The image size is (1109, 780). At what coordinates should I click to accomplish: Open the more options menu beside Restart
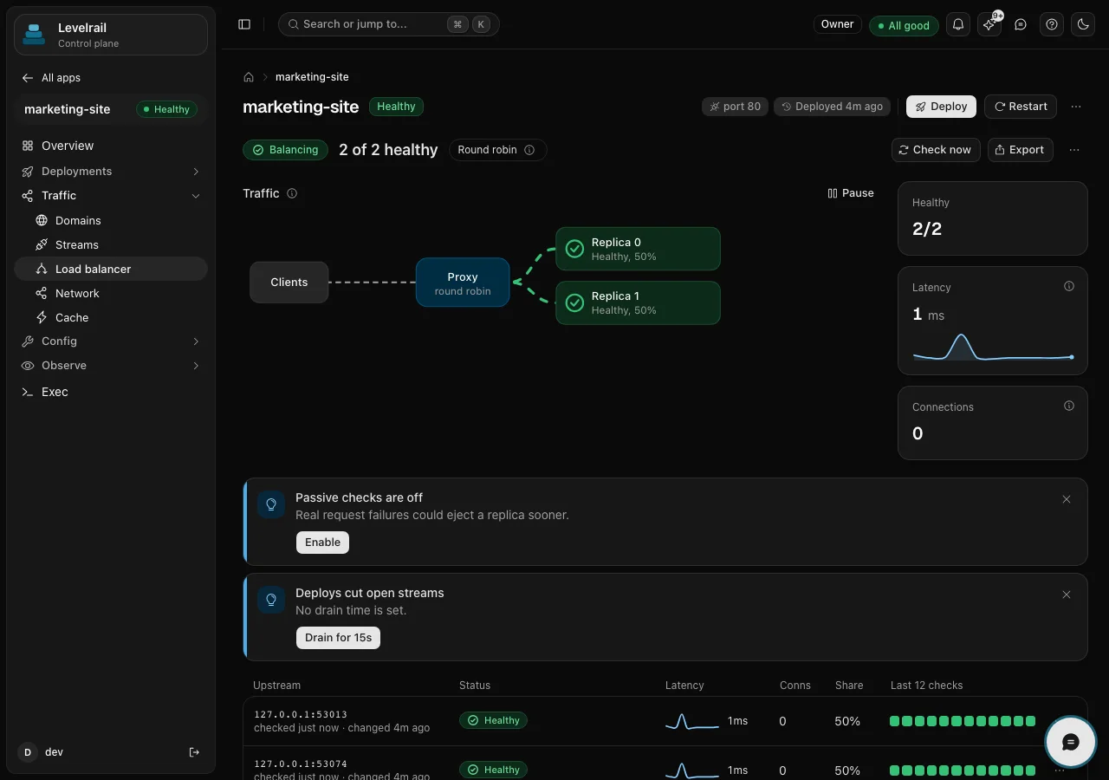click(x=1076, y=107)
